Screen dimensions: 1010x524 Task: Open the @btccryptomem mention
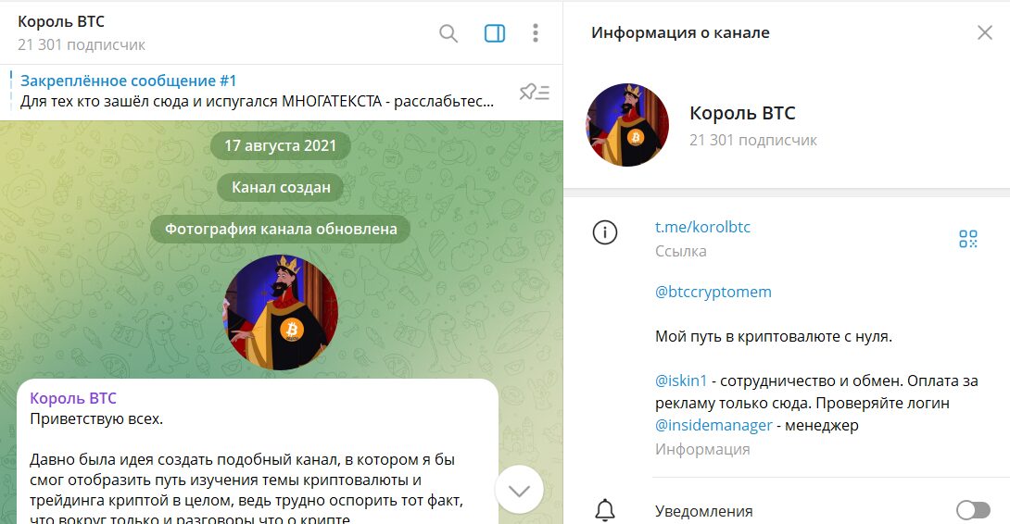(713, 292)
